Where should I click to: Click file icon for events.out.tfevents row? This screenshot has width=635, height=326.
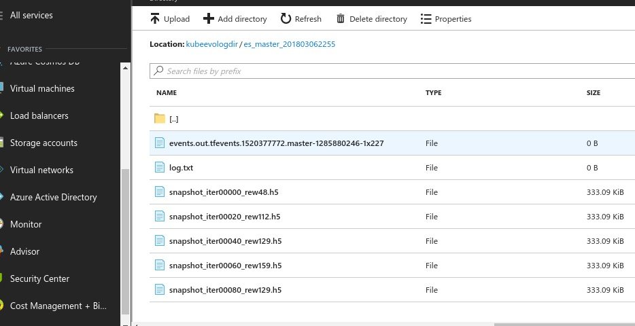[x=160, y=143]
